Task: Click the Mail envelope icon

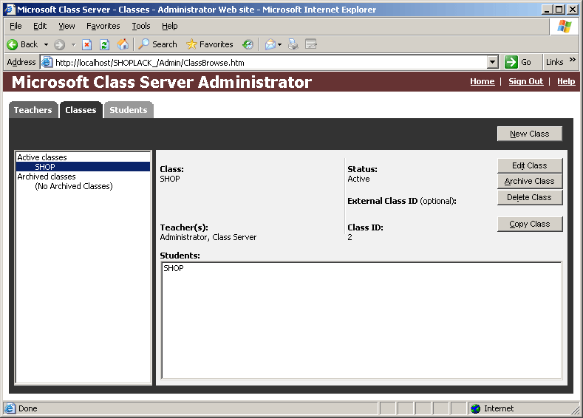Action: [270, 44]
